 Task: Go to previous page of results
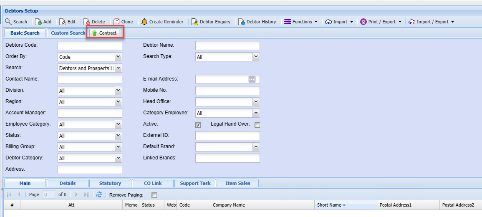pyautogui.click(x=19, y=194)
